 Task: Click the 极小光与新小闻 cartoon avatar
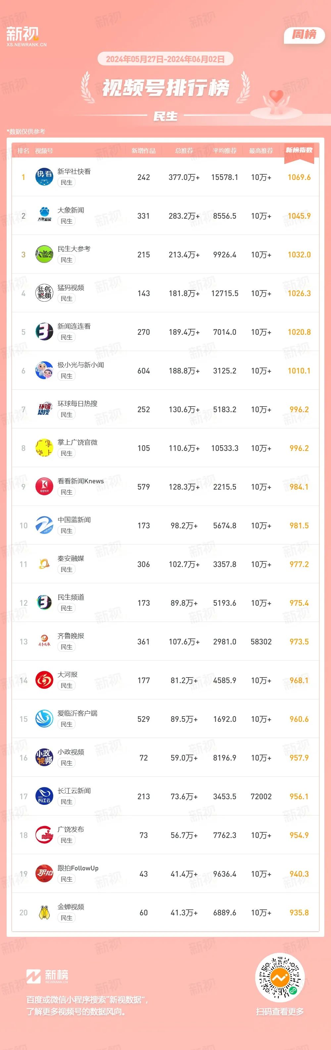[x=44, y=371]
